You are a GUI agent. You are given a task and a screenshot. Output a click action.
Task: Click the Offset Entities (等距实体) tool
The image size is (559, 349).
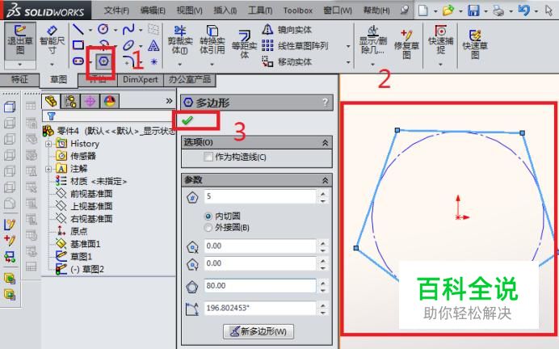coord(244,44)
